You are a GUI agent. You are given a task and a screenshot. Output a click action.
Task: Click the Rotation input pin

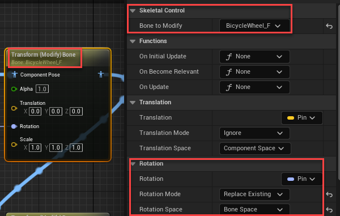[14, 126]
